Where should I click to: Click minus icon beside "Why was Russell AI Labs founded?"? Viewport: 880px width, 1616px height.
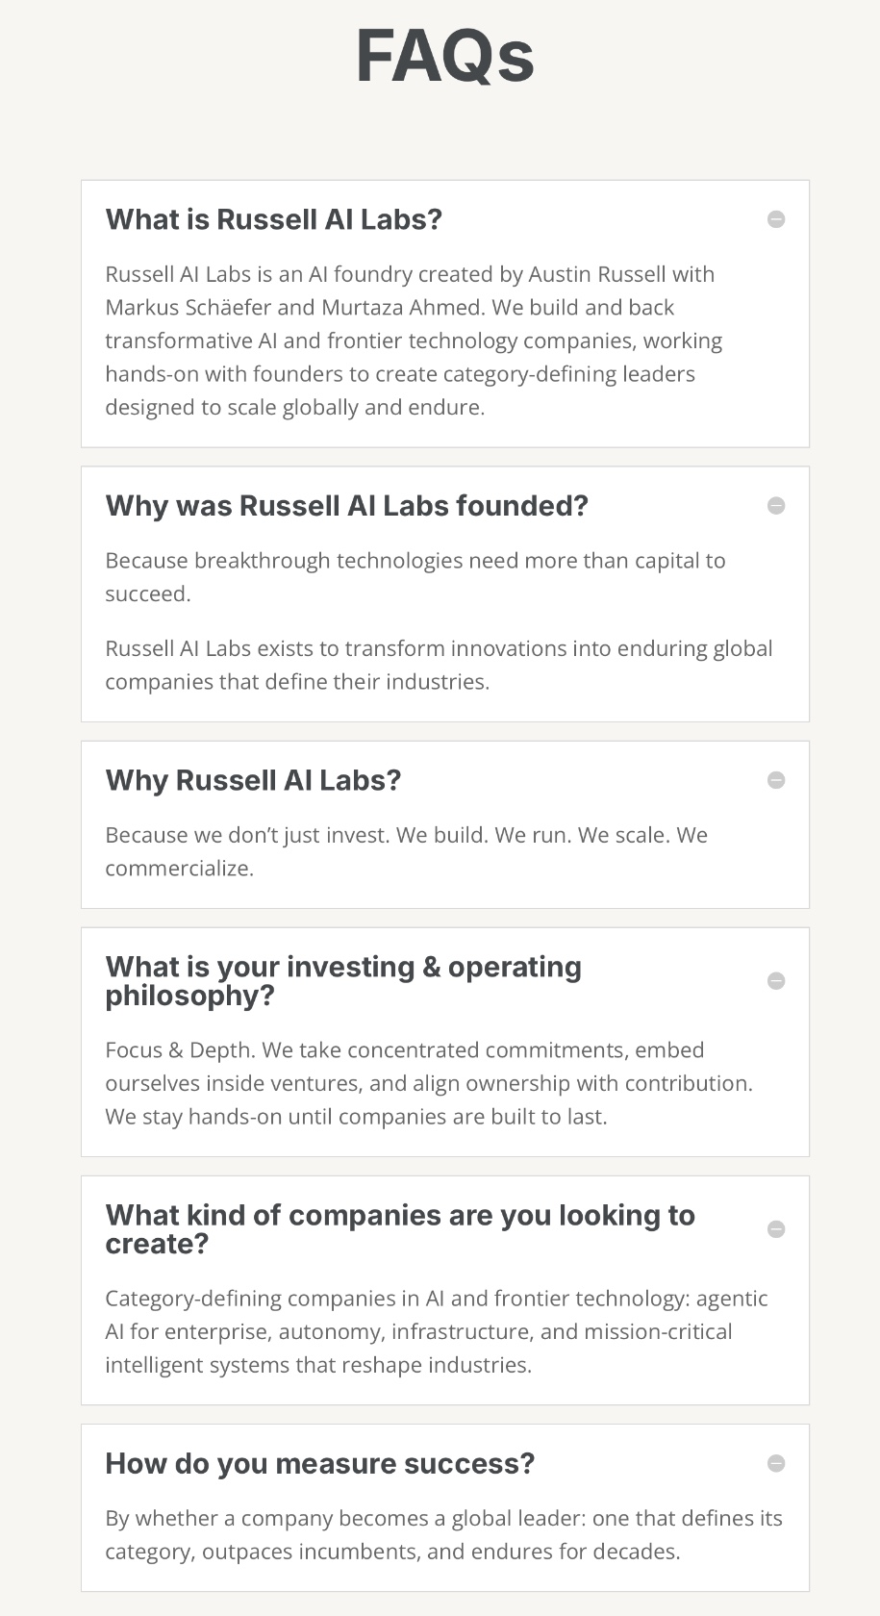[776, 506]
